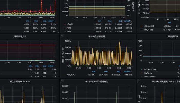This screenshot has height=103, width=180.
Task: Sort 每秒磁盘读写容量 legend by current
Action: pyautogui.click(x=128, y=71)
